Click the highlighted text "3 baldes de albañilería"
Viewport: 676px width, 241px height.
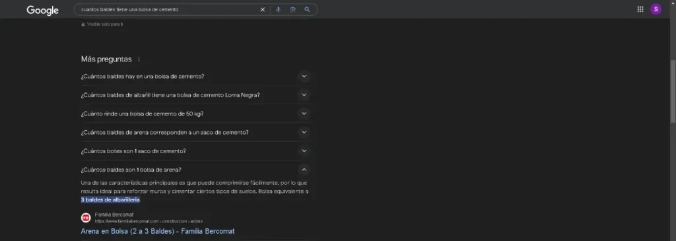(110, 199)
